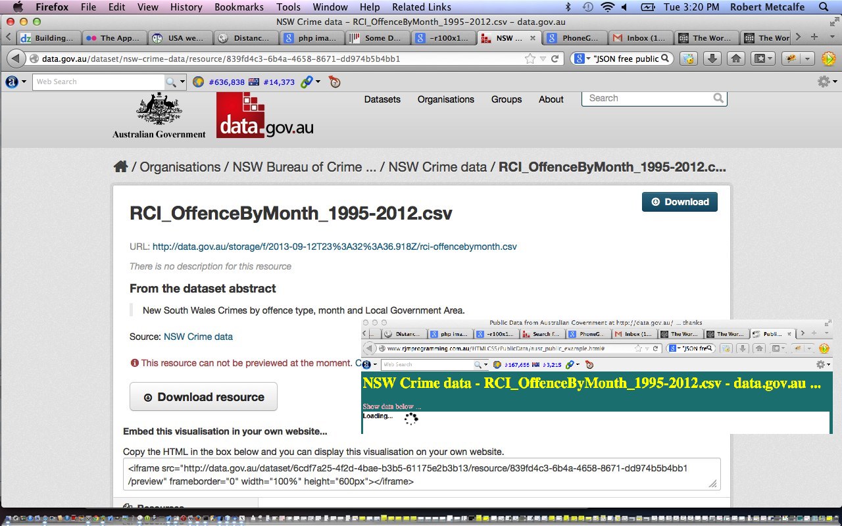842x526 pixels.
Task: Click the data.gov.au home breadcrumb icon
Action: coord(120,166)
